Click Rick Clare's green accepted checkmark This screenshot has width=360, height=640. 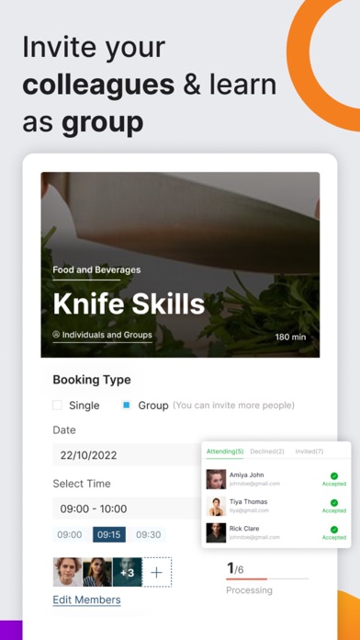pos(334,530)
